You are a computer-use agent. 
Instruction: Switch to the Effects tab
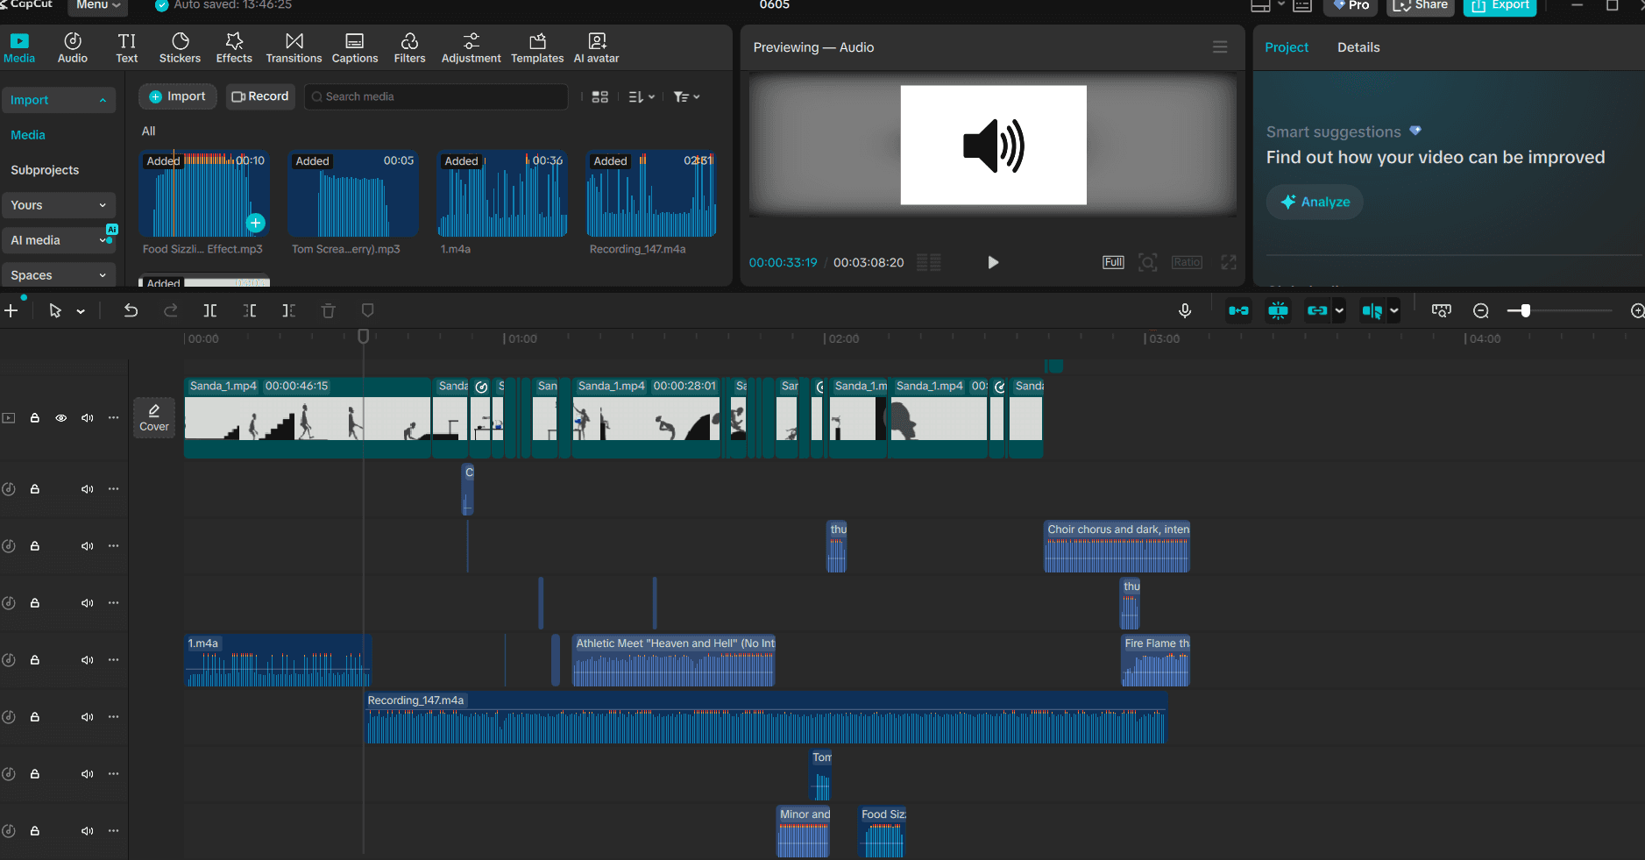point(234,47)
